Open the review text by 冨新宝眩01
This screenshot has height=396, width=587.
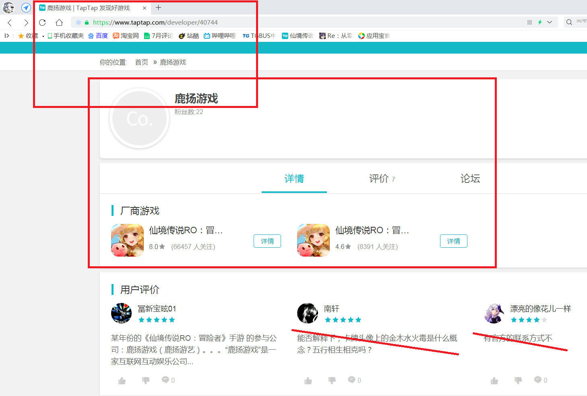coord(194,350)
